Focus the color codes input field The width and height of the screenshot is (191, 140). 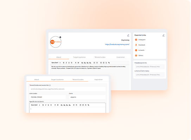(x=47, y=97)
